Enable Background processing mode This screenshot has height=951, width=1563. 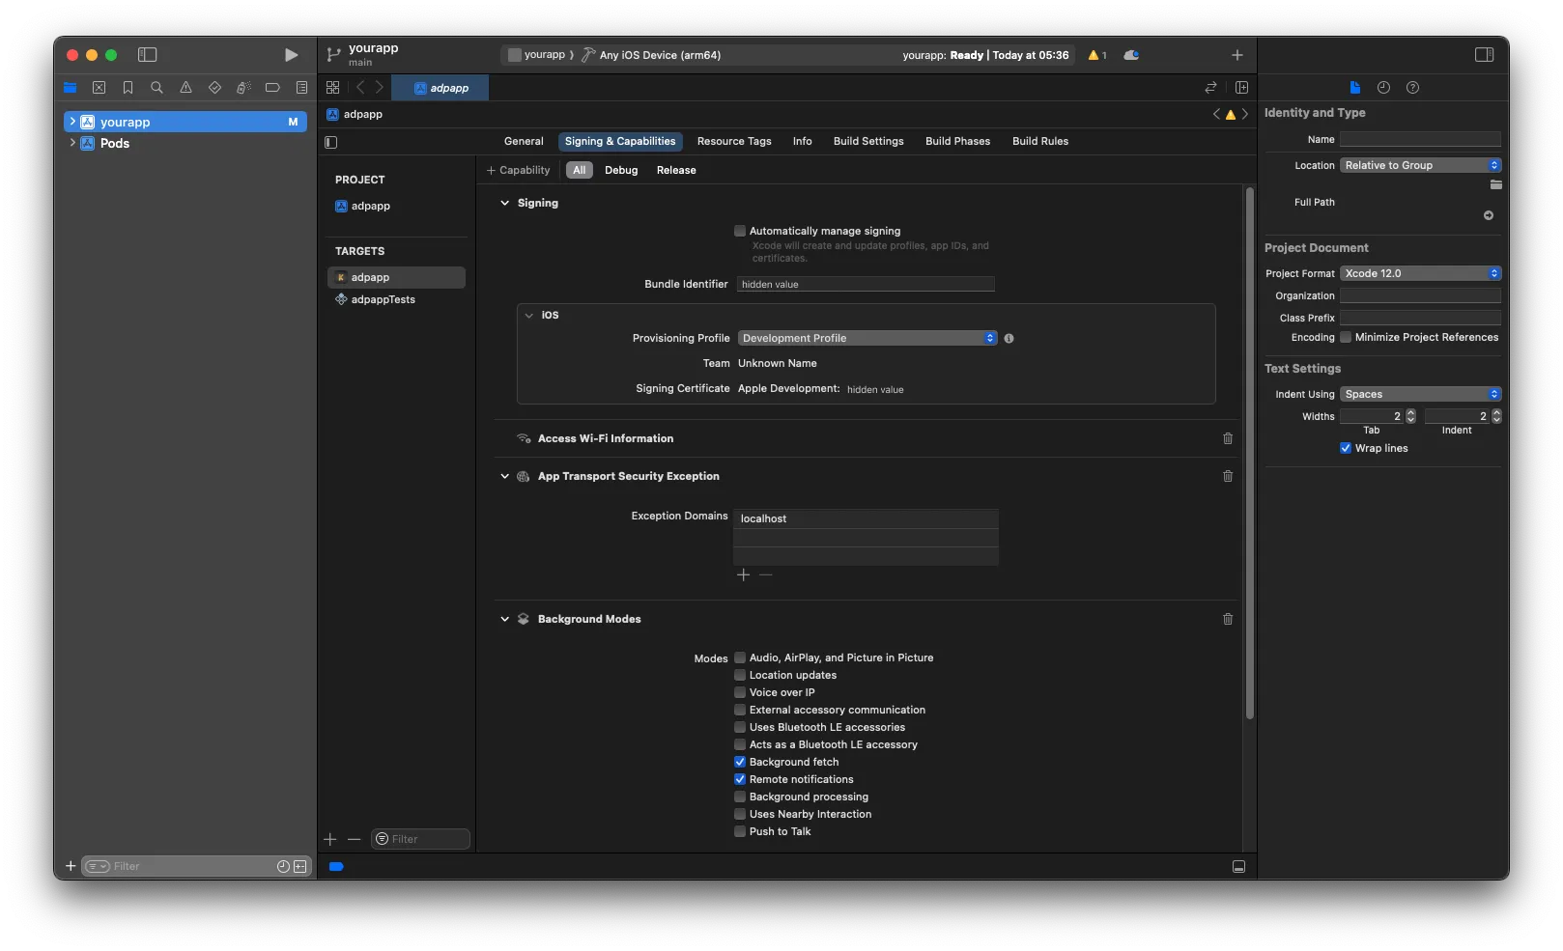pyautogui.click(x=740, y=797)
